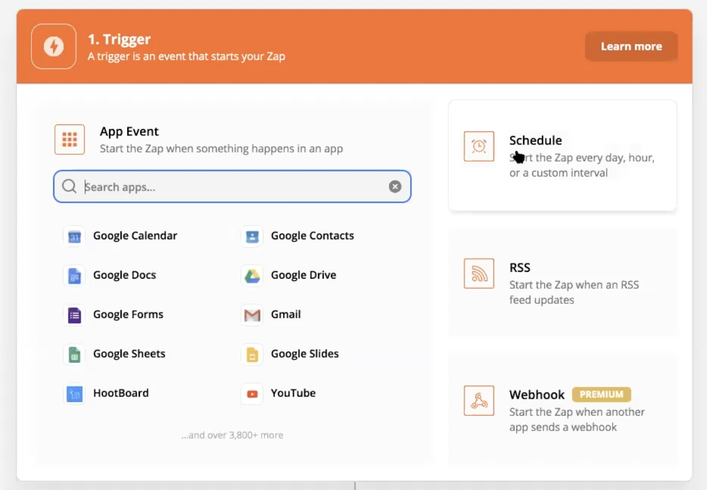Viewport: 707px width, 490px height.
Task: Click the search magnifier icon
Action: [x=69, y=187]
